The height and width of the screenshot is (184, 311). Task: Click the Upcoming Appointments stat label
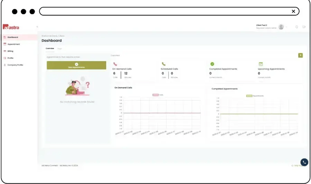point(271,69)
